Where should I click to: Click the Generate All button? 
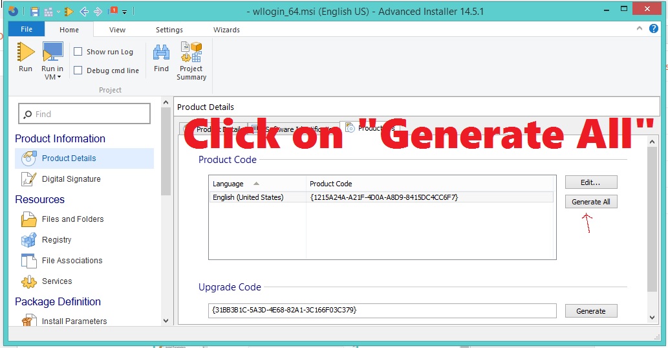(591, 202)
